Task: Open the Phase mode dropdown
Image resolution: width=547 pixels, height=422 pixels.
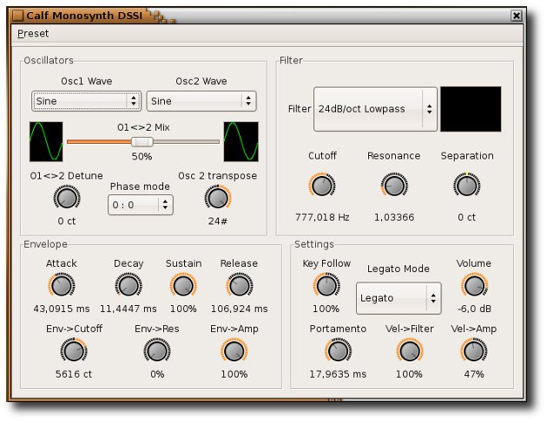Action: click(x=140, y=205)
